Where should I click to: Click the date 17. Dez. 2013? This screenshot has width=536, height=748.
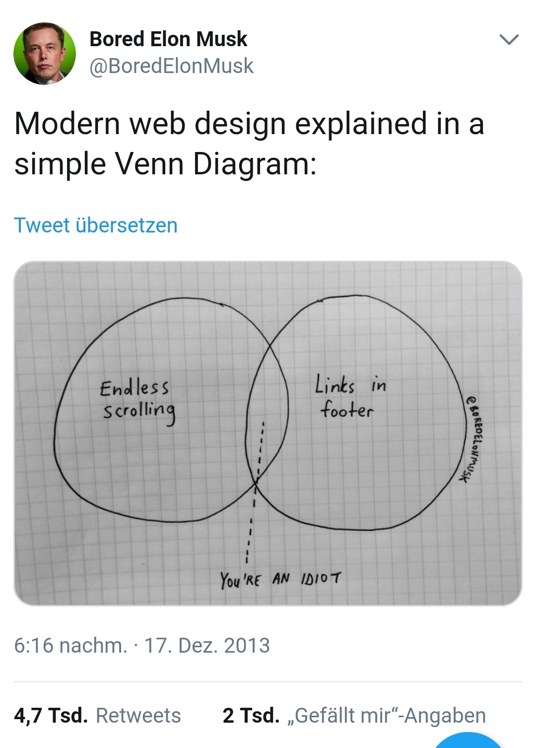click(207, 646)
